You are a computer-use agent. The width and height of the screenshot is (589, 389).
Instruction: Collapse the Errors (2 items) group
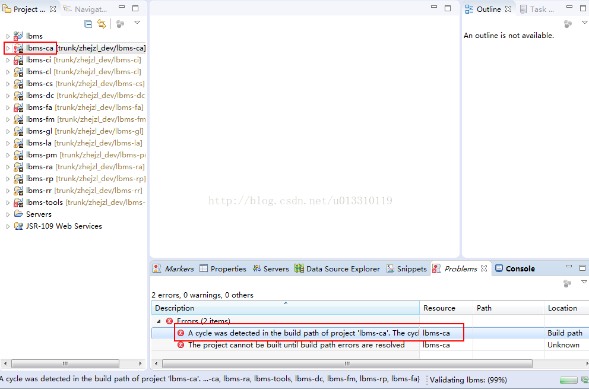tap(159, 321)
